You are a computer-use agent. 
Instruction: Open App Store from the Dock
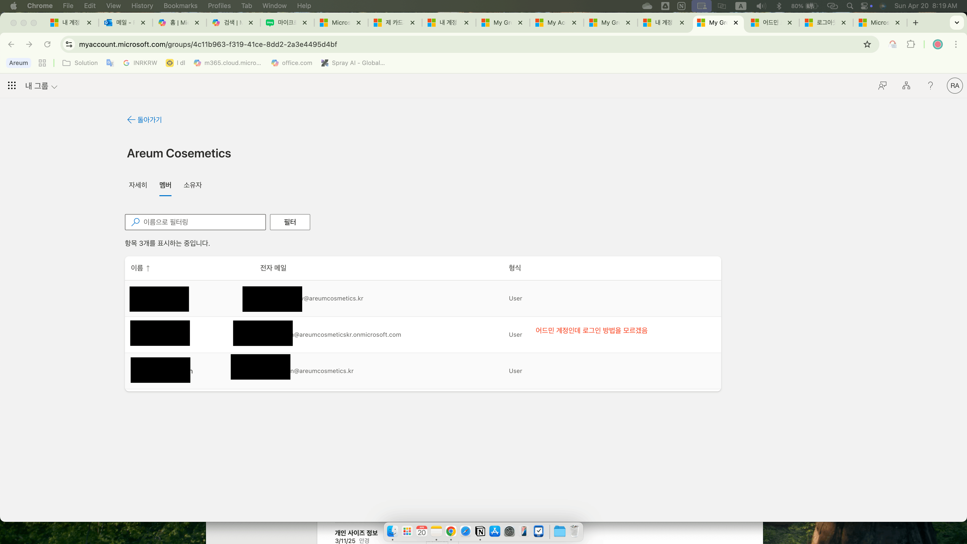tap(495, 531)
